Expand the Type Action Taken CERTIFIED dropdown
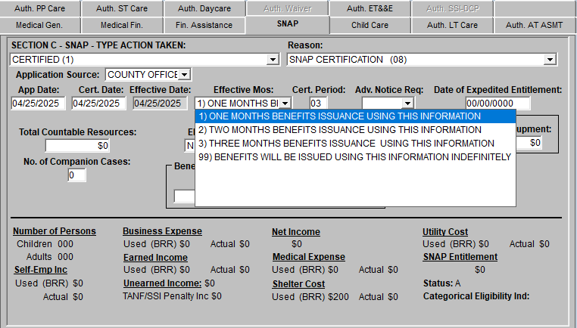The width and height of the screenshot is (577, 328). (273, 60)
